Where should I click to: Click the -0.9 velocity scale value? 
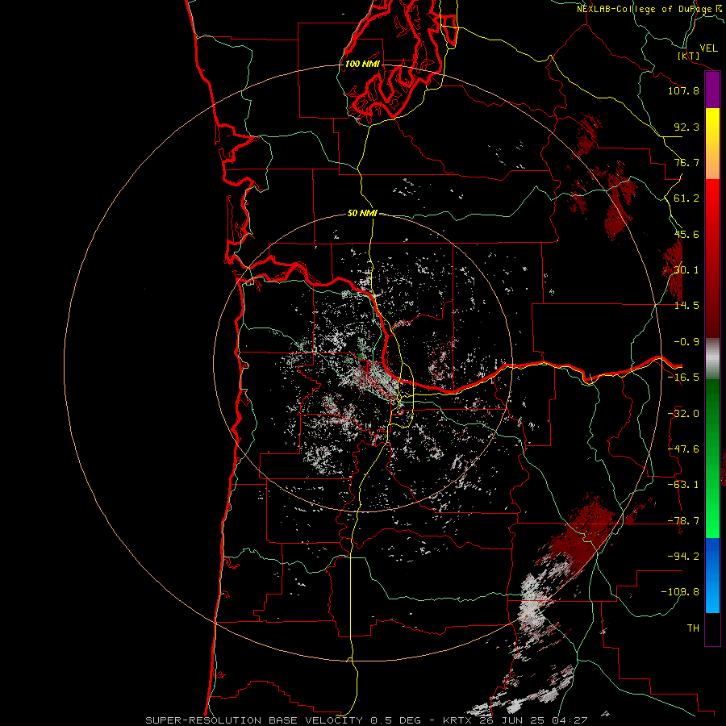(686, 342)
